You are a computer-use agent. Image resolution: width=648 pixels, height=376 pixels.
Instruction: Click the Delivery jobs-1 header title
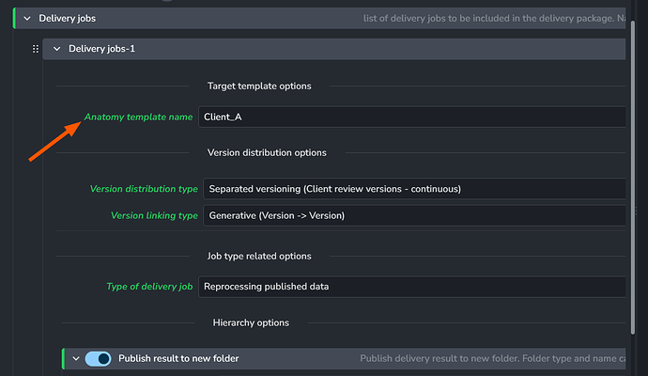(x=101, y=49)
